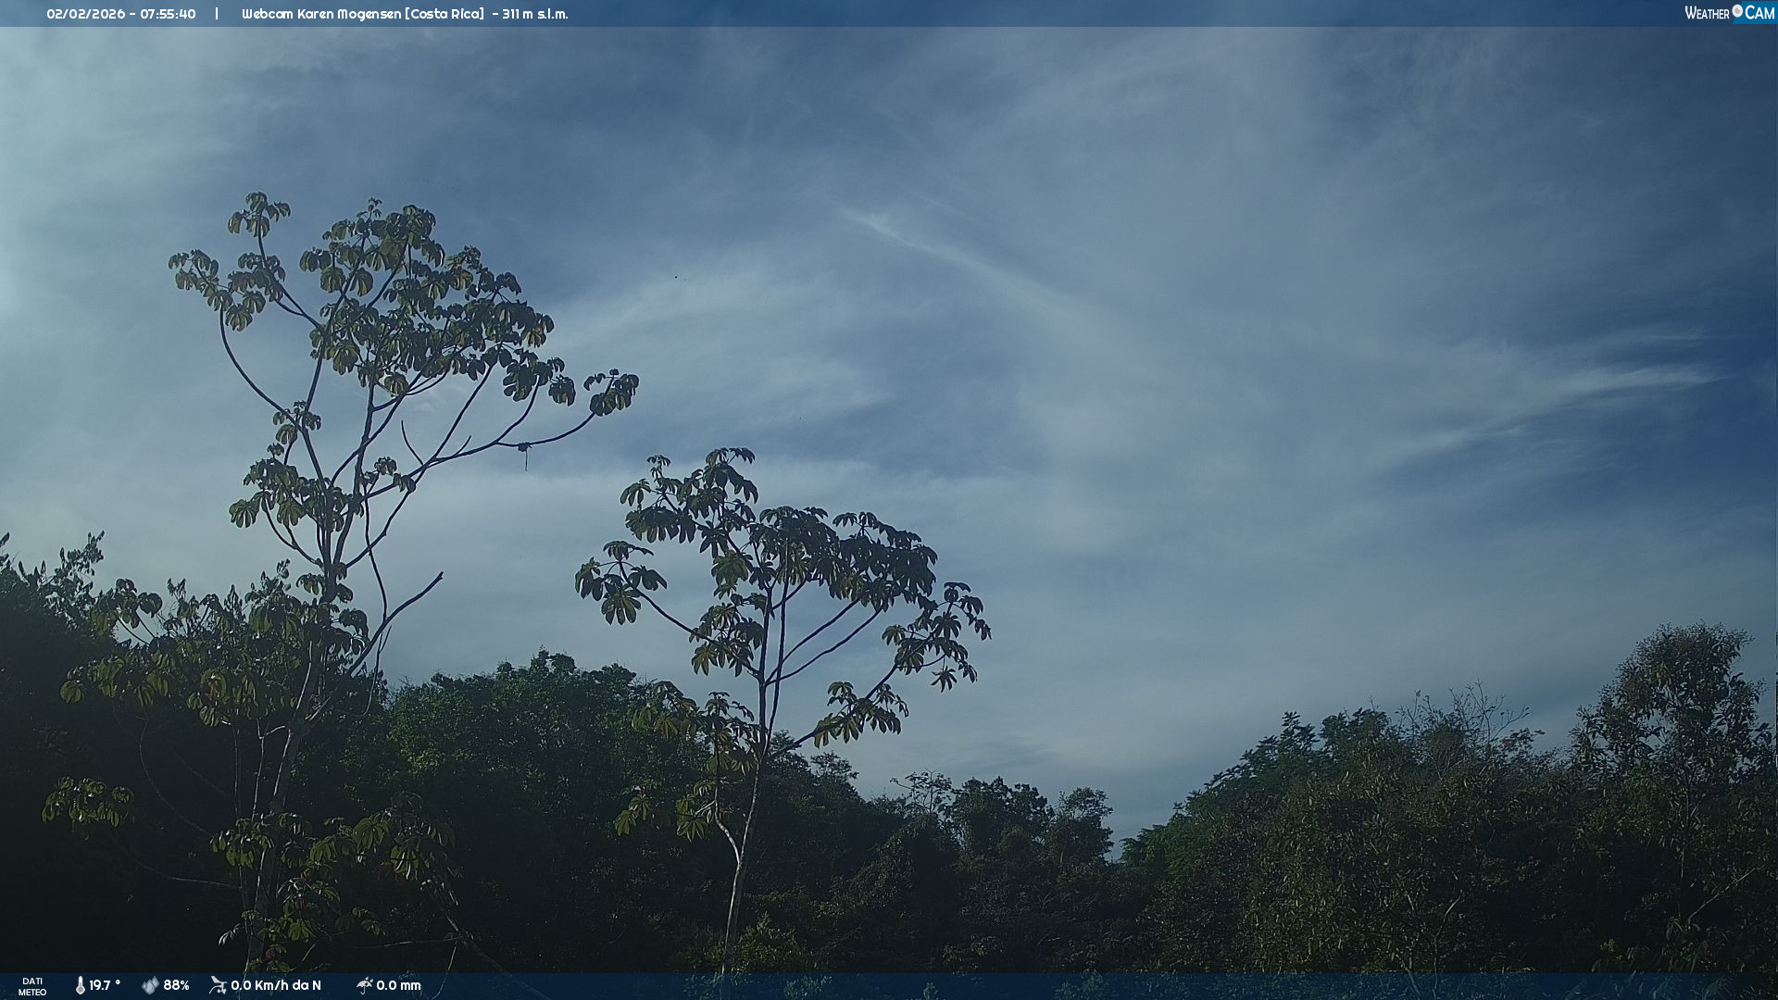Screen dimensions: 1778x1000
Task: Select the 88% humidity reading
Action: 176,985
